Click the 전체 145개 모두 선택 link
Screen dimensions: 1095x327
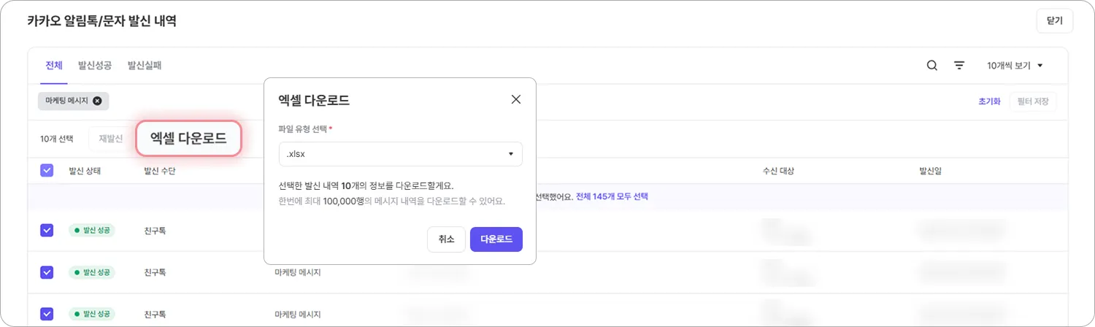click(612, 197)
